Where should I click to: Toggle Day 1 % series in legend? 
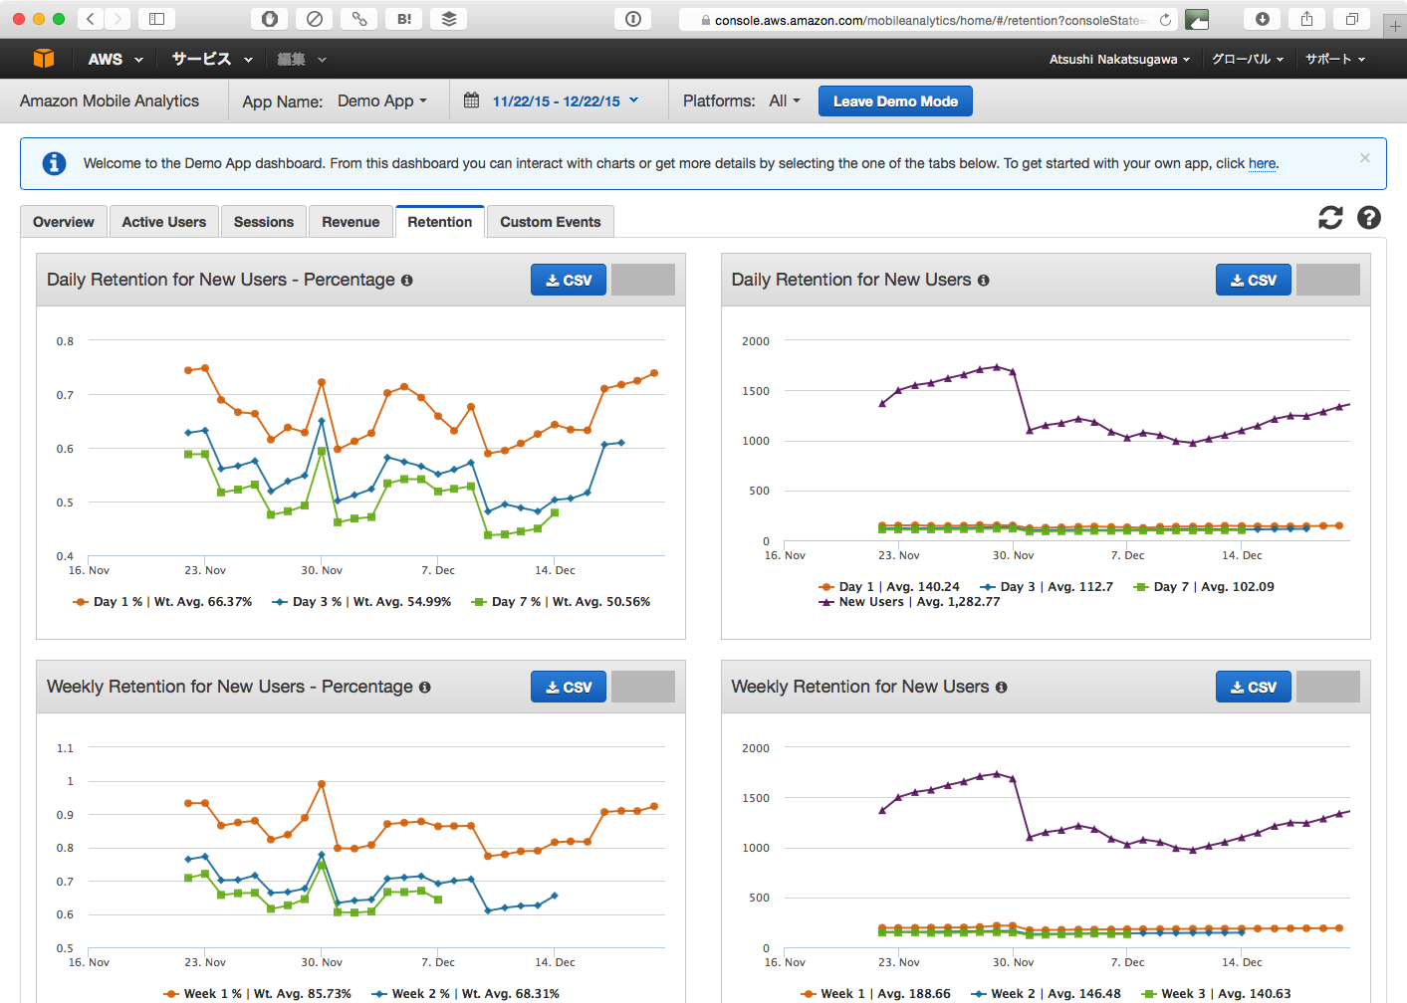109,602
